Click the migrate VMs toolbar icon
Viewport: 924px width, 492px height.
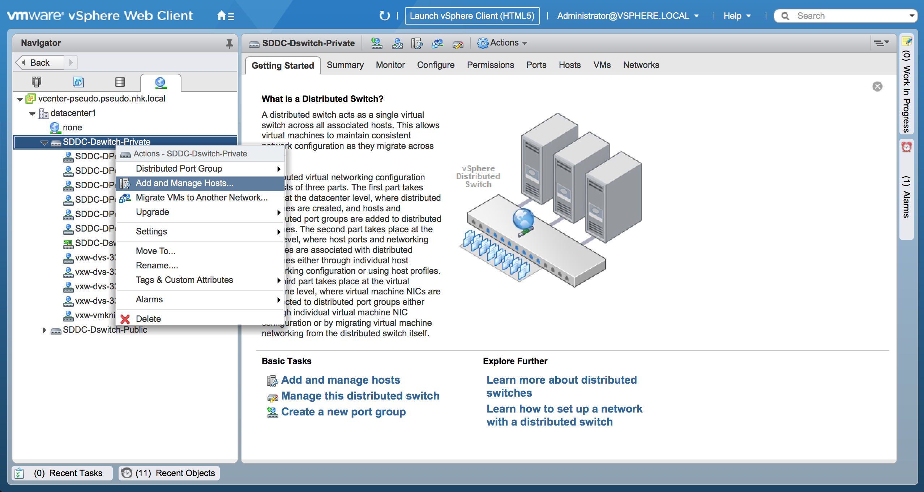point(437,43)
